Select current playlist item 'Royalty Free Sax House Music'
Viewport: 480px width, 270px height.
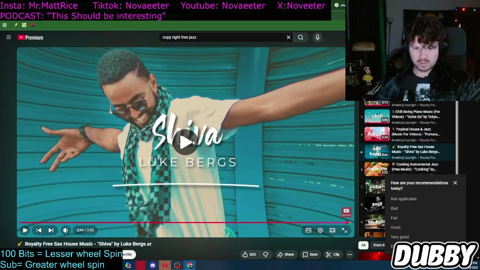click(407, 152)
